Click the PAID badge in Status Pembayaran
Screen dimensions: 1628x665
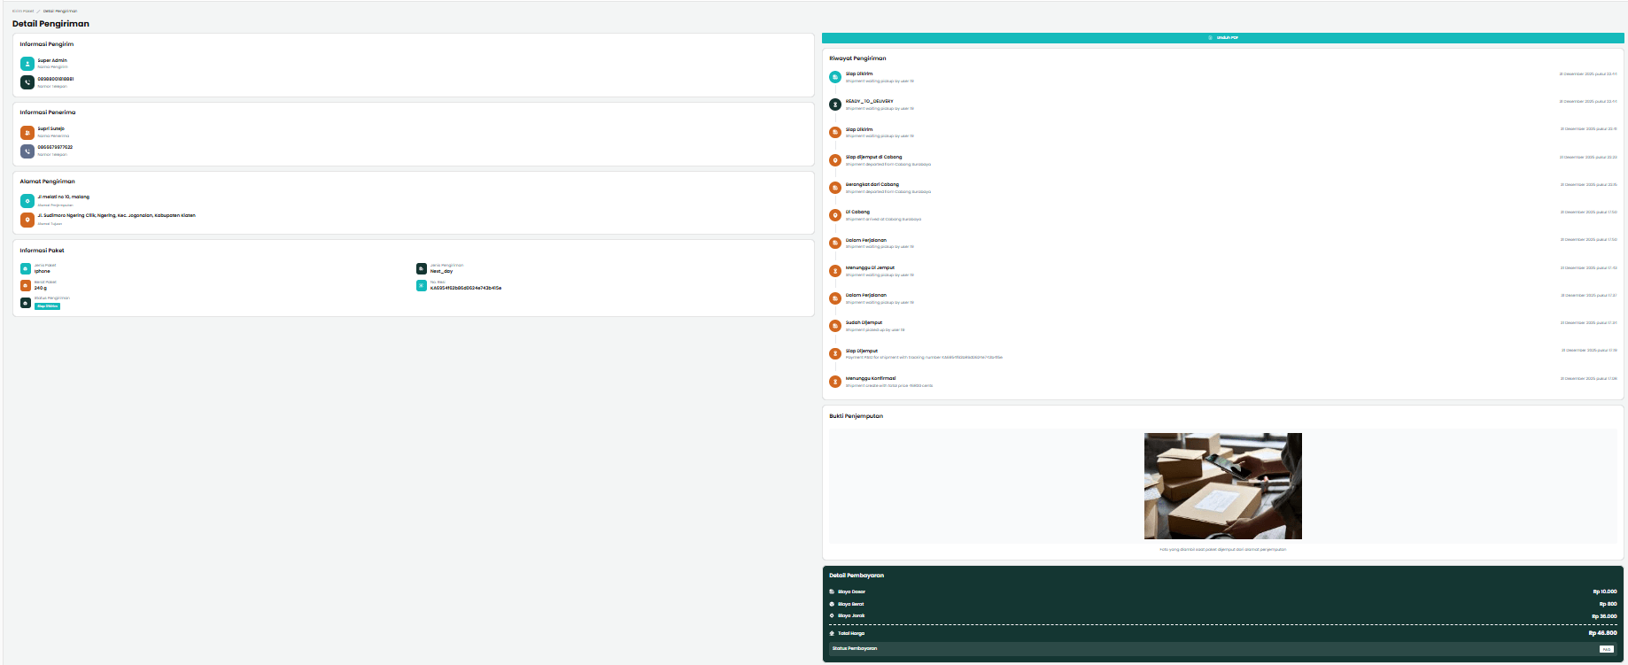coord(1607,649)
